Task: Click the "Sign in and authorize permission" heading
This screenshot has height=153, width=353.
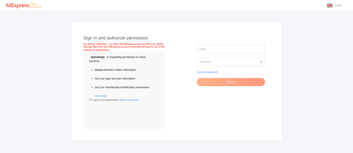Action: [115, 38]
